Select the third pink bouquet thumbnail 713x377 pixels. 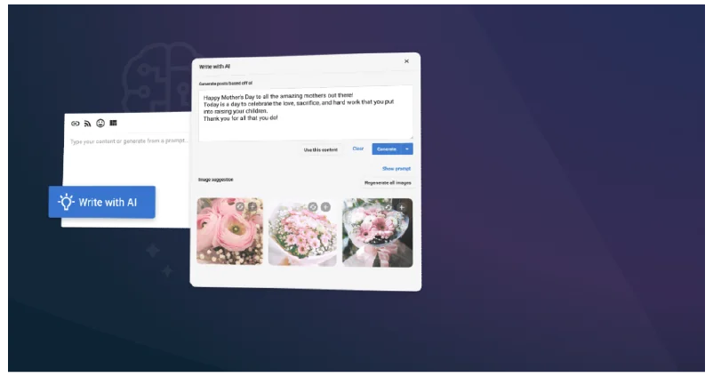tap(377, 236)
